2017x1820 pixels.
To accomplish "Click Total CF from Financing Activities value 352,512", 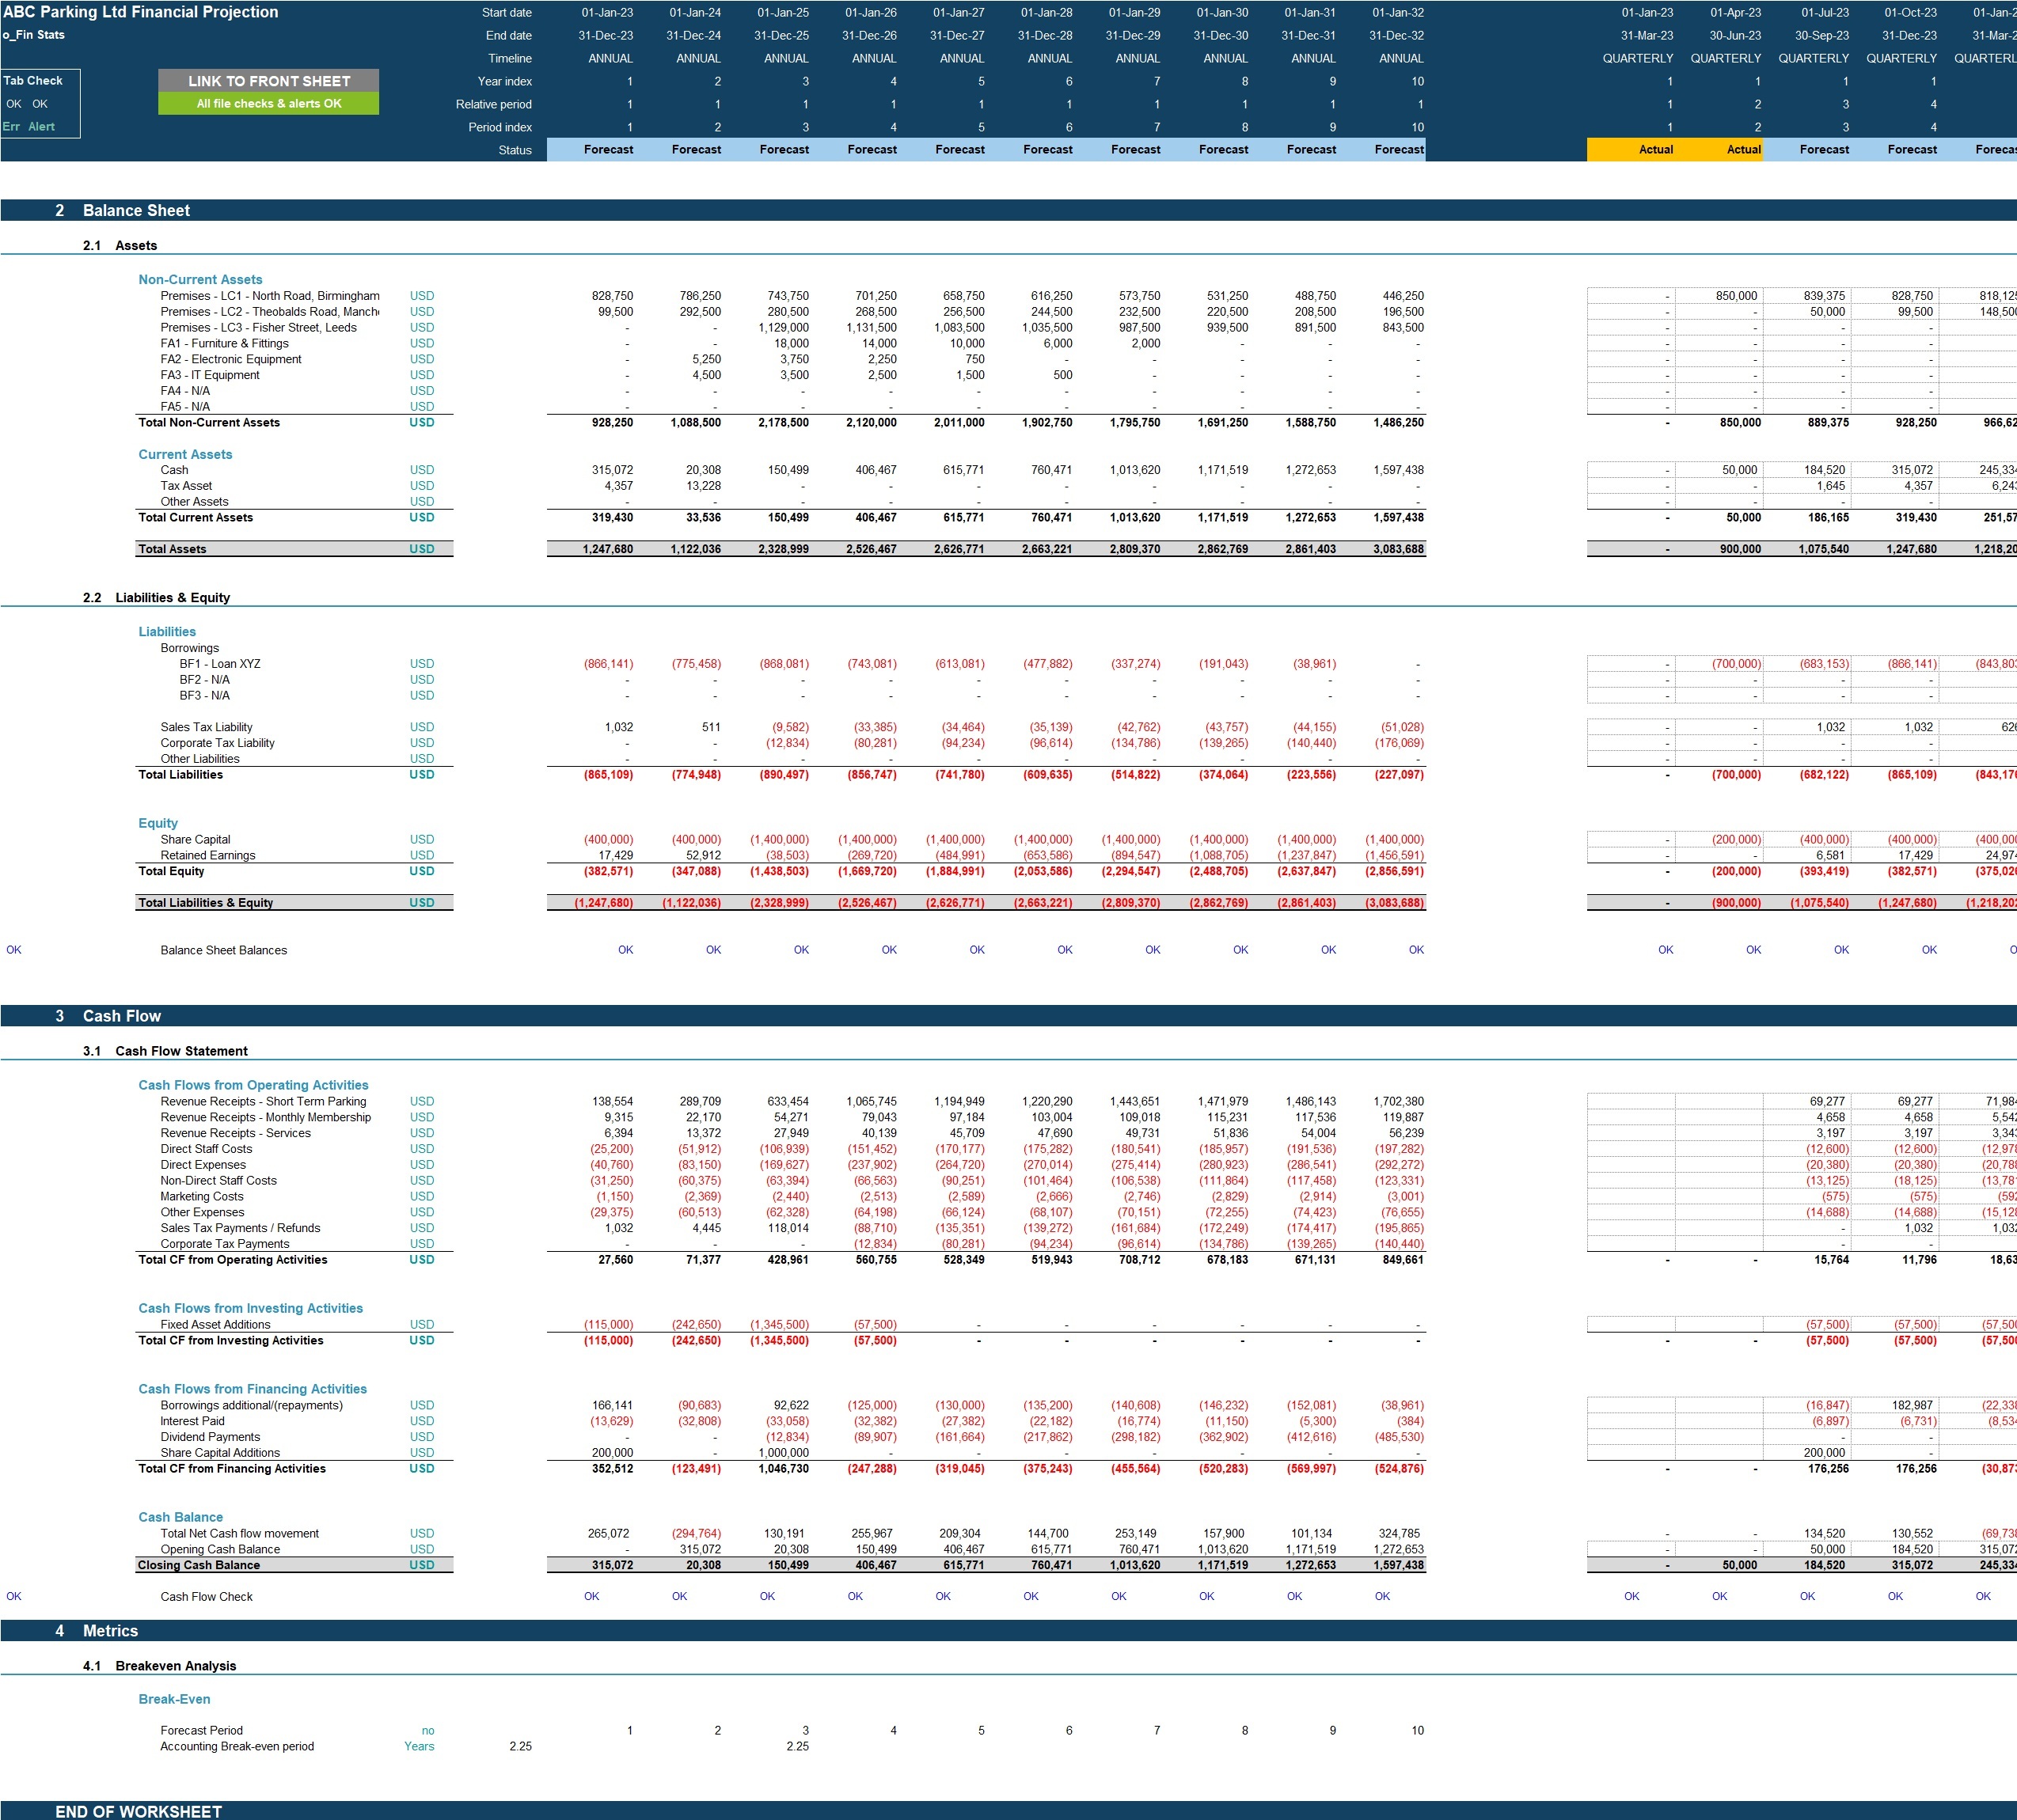I will tap(613, 1469).
